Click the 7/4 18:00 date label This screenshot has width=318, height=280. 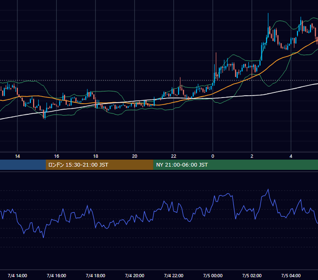[x=95, y=275]
